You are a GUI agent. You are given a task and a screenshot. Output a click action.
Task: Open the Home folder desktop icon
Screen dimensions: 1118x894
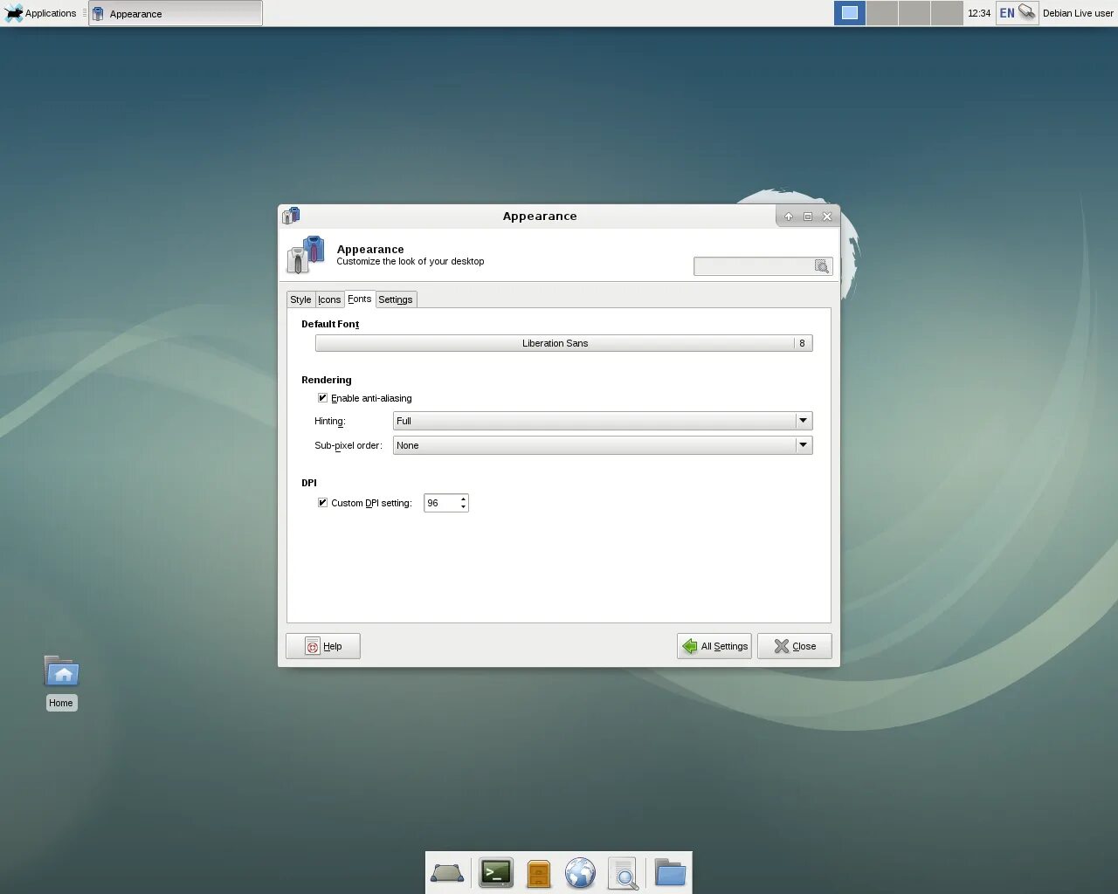61,671
